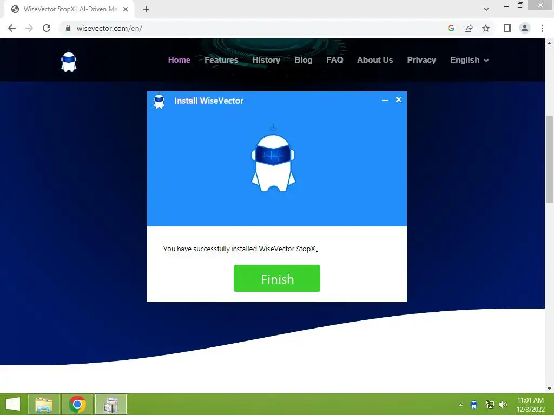
Task: Click the scrollbar down arrow
Action: click(549, 389)
